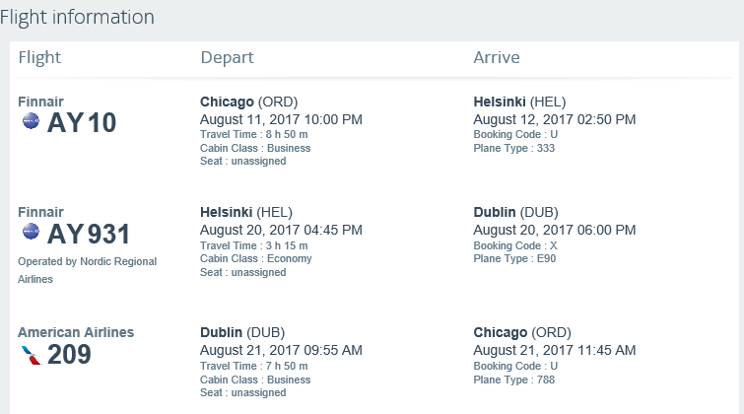744x414 pixels.
Task: Click the Finnair logo beside AY10
Action: point(31,121)
